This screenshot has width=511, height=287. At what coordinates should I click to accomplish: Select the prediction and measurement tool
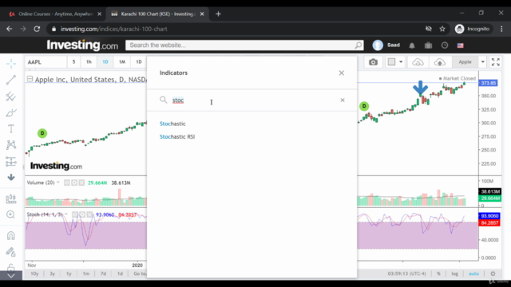pos(11,161)
